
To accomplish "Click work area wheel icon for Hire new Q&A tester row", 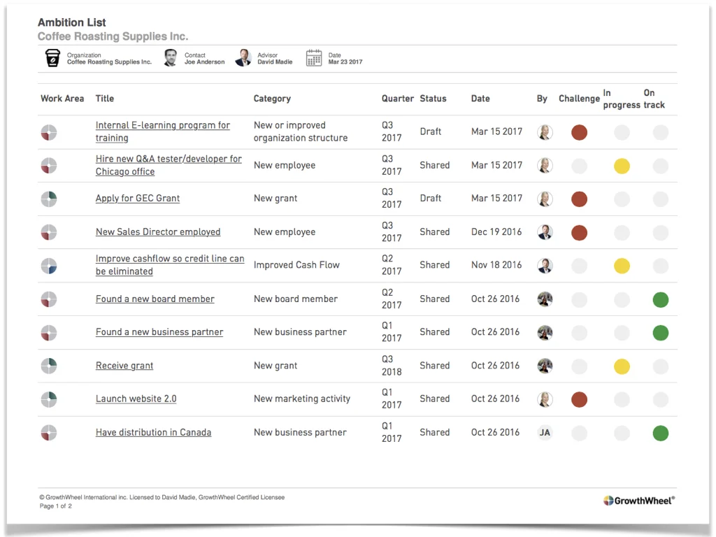I will (x=49, y=166).
